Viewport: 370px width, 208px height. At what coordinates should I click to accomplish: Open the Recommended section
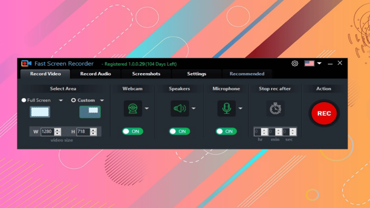tap(247, 74)
